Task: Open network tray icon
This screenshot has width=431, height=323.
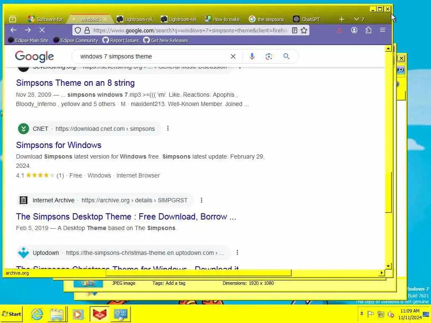Action: click(x=380, y=314)
